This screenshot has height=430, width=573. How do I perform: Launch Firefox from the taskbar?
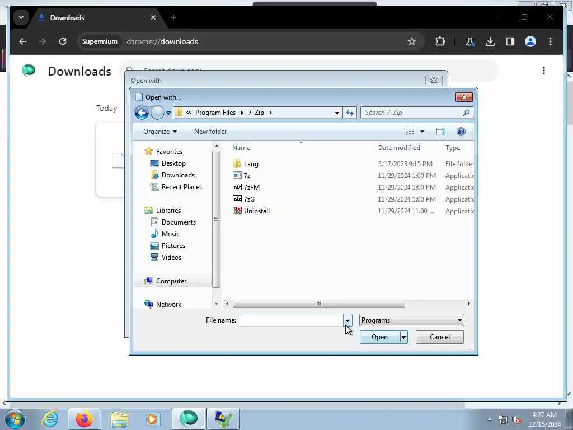point(84,419)
